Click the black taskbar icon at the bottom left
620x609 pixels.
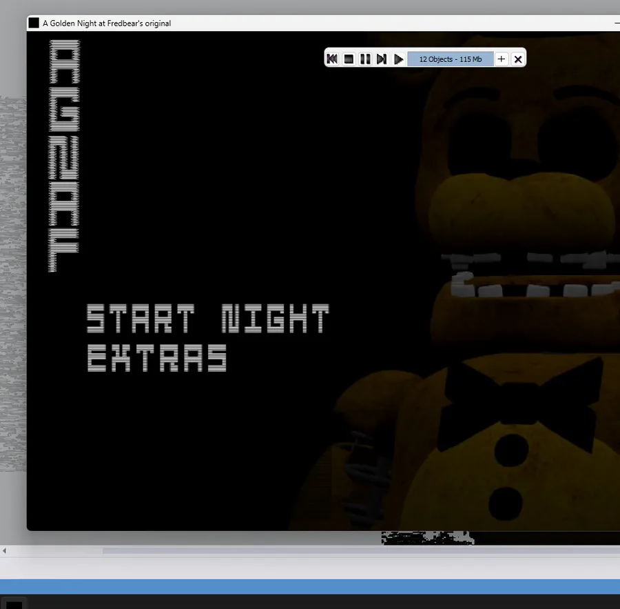click(14, 603)
